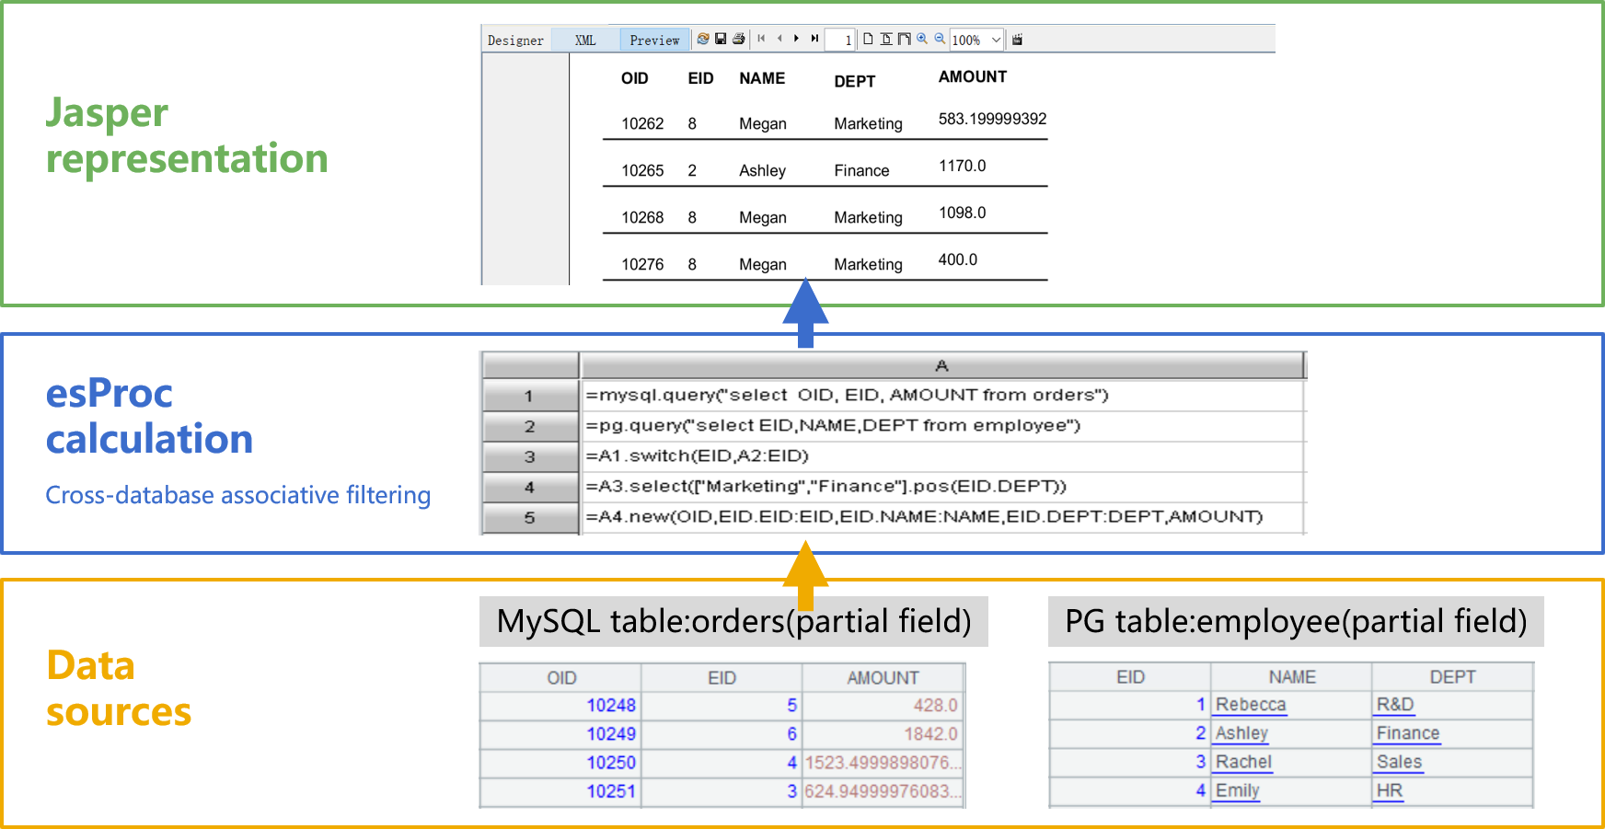Viewport: 1605px width, 829px height.
Task: Click the reload report icon
Action: pyautogui.click(x=703, y=39)
